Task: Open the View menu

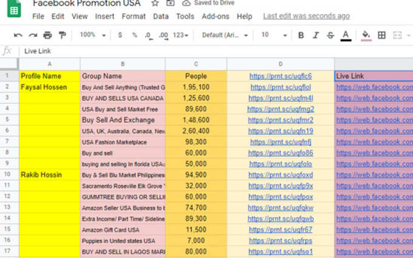Action: [x=80, y=16]
